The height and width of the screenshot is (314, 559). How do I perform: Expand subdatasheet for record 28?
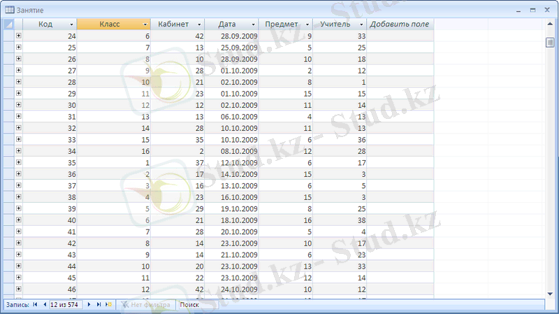tap(19, 82)
